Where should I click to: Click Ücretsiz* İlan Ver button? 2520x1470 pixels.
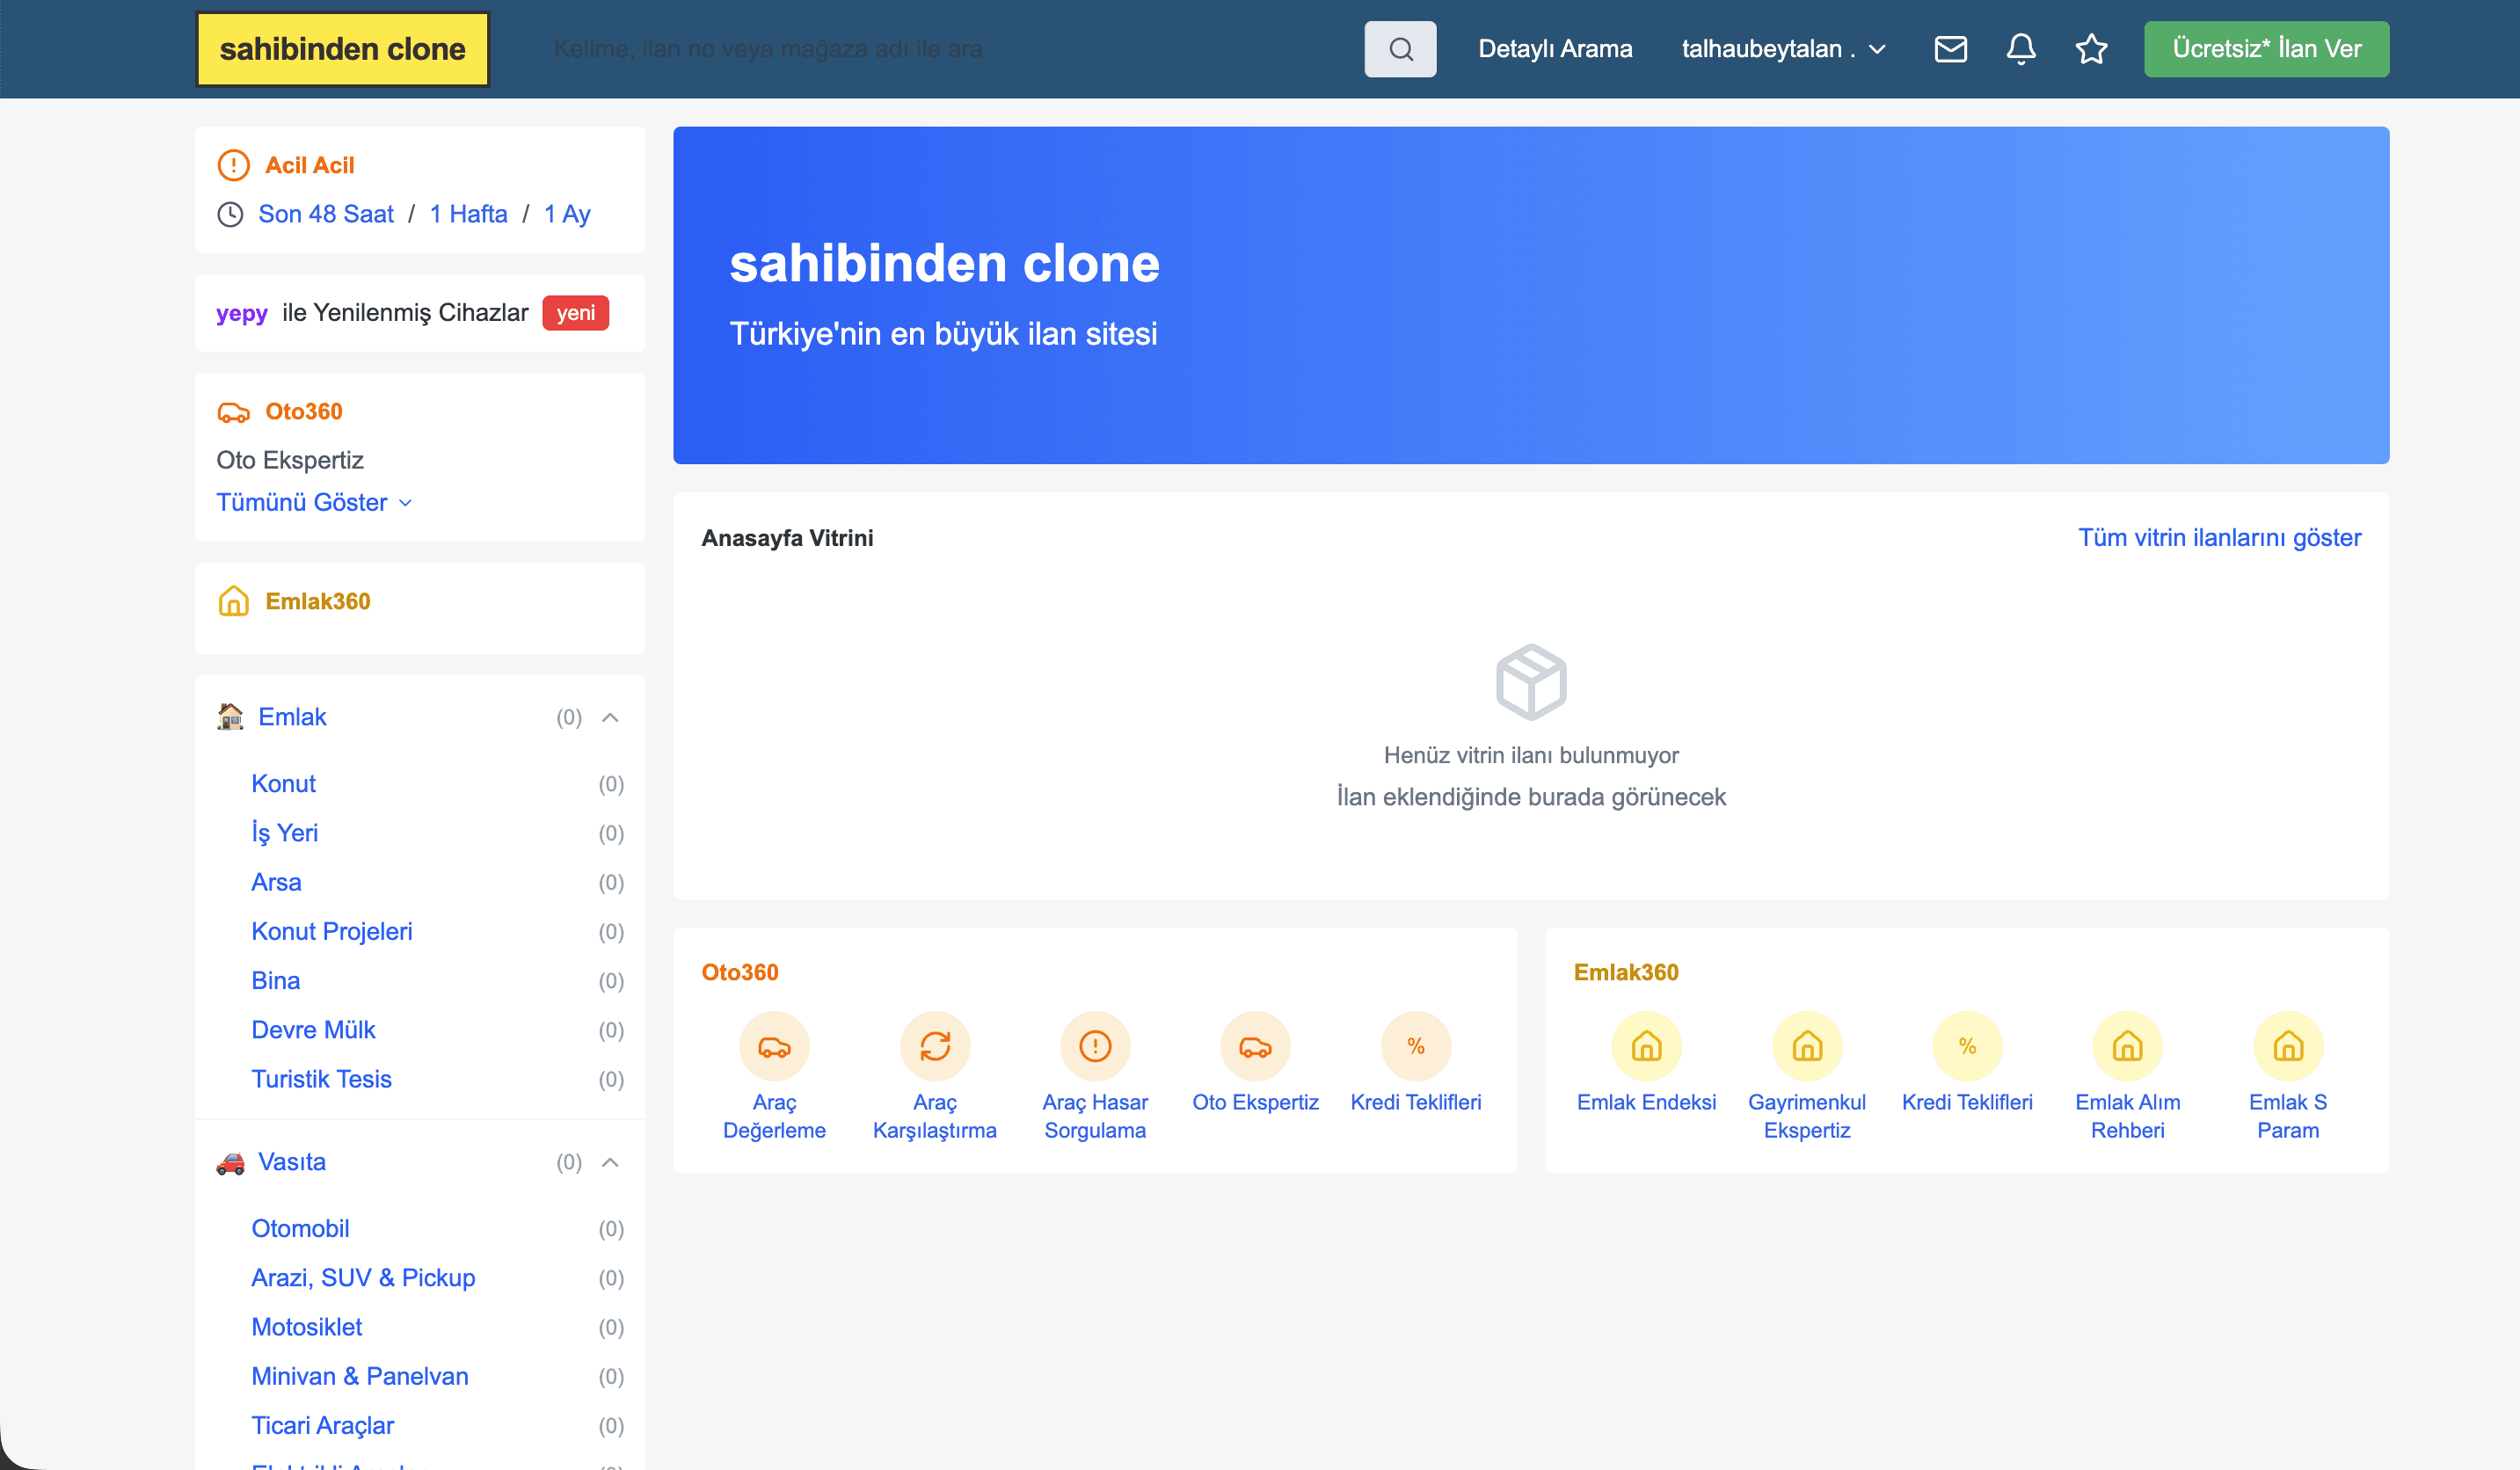[x=2266, y=49]
